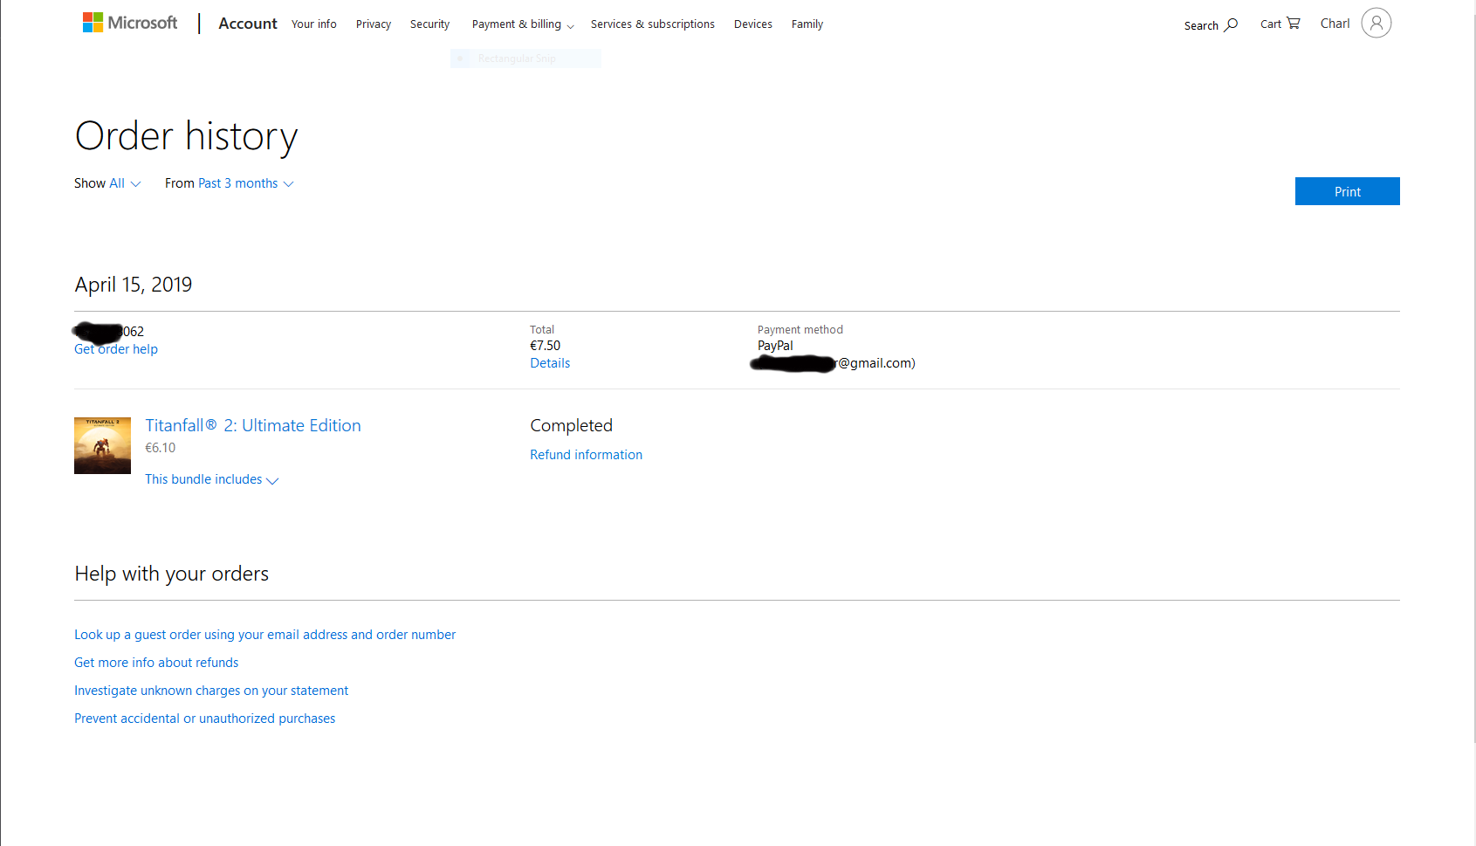Open the Security page
The height and width of the screenshot is (846, 1476).
430,24
